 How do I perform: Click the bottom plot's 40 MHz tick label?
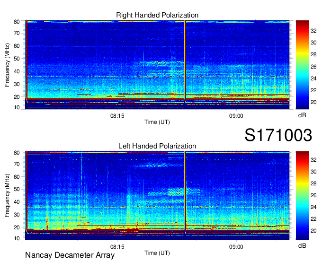pyautogui.click(x=17, y=202)
